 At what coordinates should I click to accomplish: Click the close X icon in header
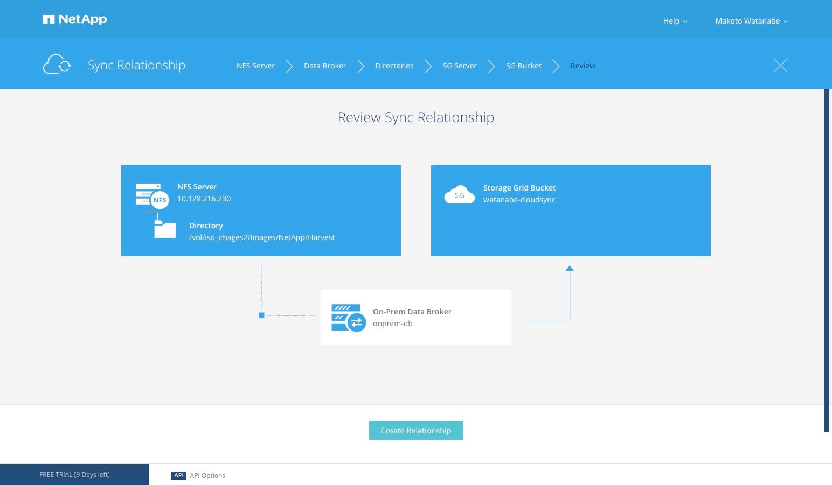pos(780,65)
